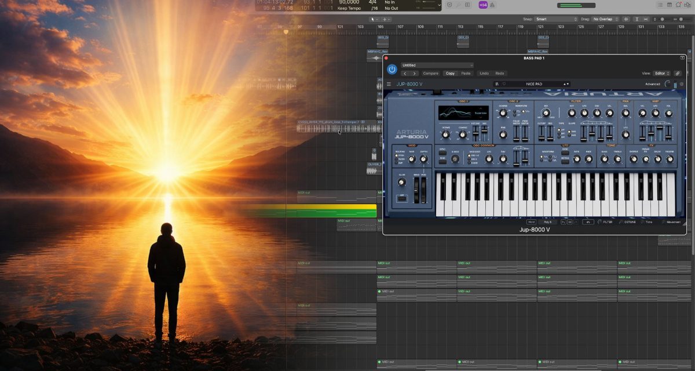Image resolution: width=695 pixels, height=371 pixels.
Task: Toggle the purple count-in button
Action: point(483,5)
